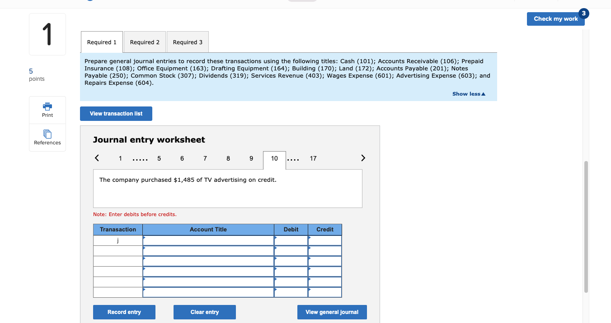Click the Credit cell in row j
This screenshot has width=611, height=323.
(325, 240)
